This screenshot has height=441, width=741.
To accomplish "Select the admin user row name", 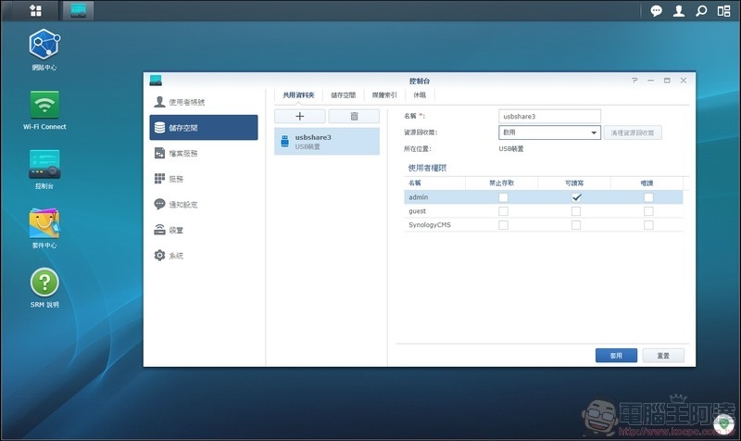I will tap(419, 197).
